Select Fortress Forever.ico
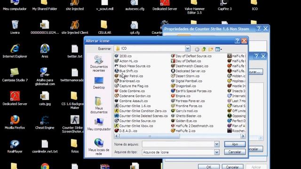 188,101
